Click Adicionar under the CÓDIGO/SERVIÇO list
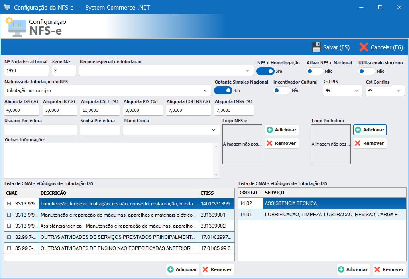 [x=353, y=269]
